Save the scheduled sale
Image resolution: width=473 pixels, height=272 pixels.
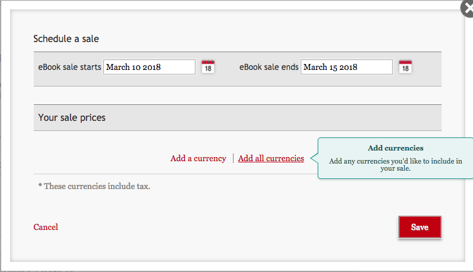(420, 227)
